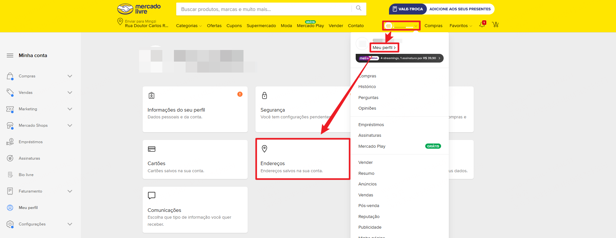
Task: Click the product search field
Action: (x=264, y=9)
